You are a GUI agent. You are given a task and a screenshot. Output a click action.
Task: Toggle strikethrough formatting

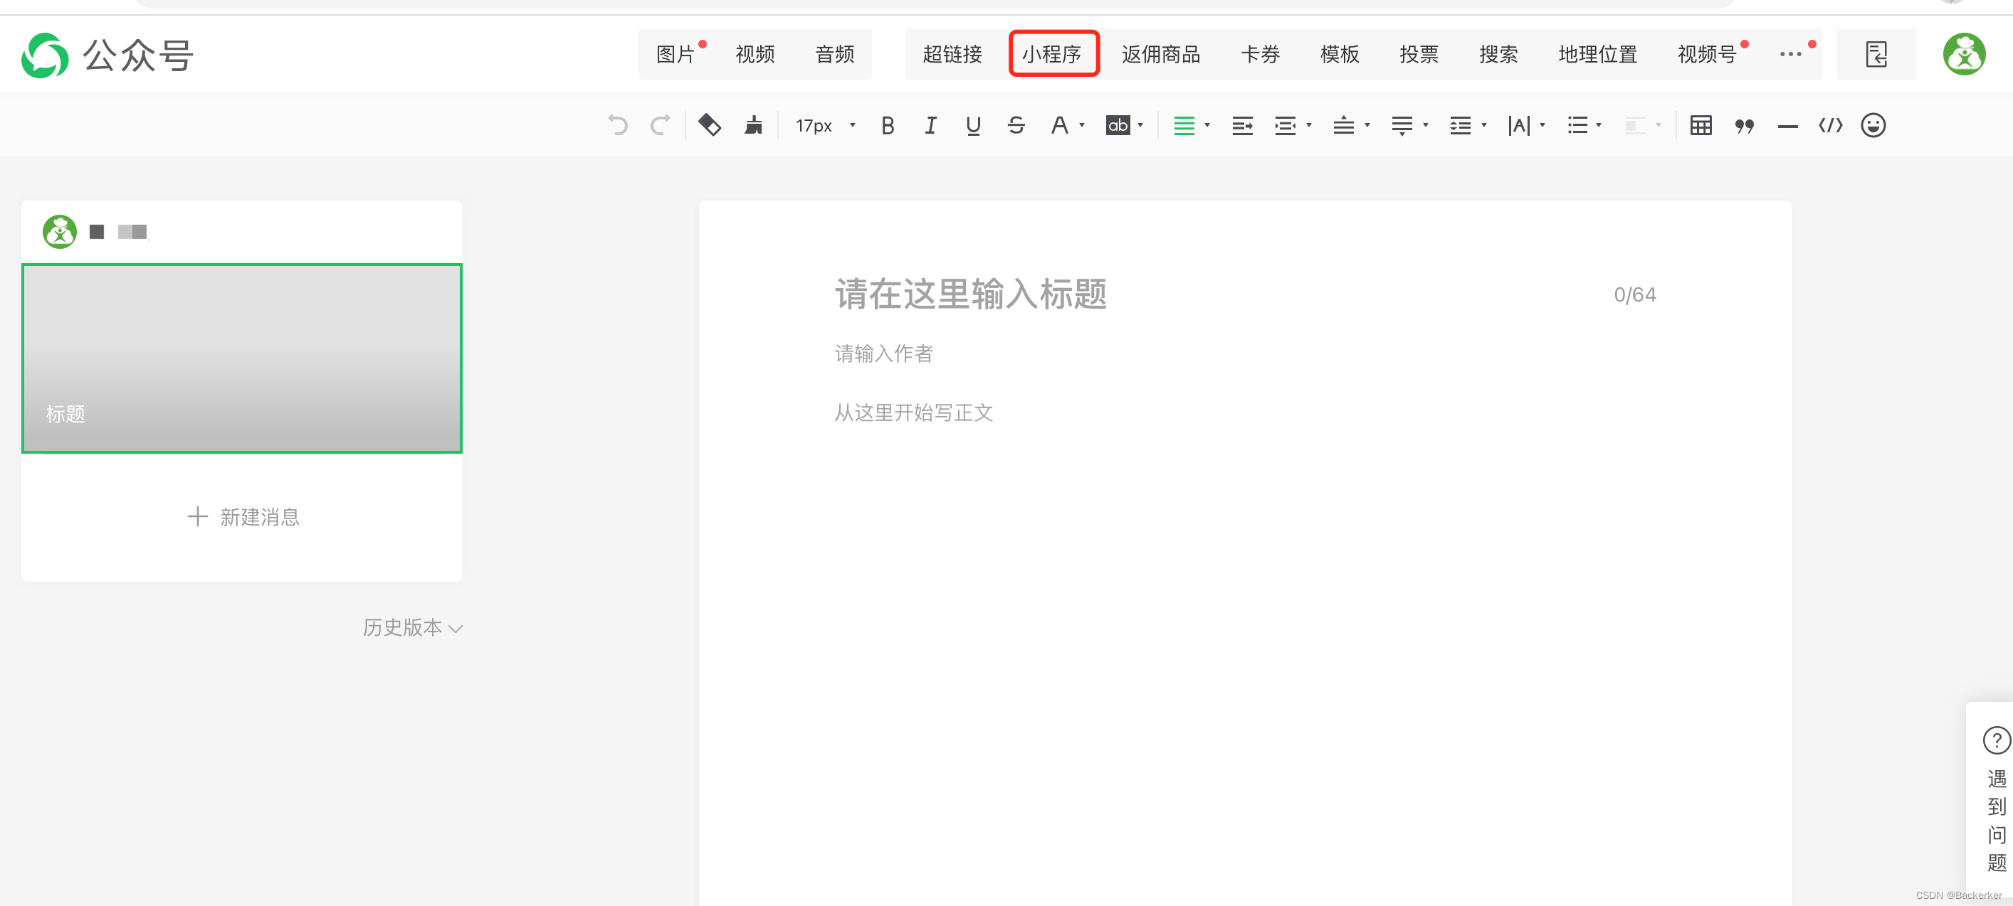(x=1016, y=125)
